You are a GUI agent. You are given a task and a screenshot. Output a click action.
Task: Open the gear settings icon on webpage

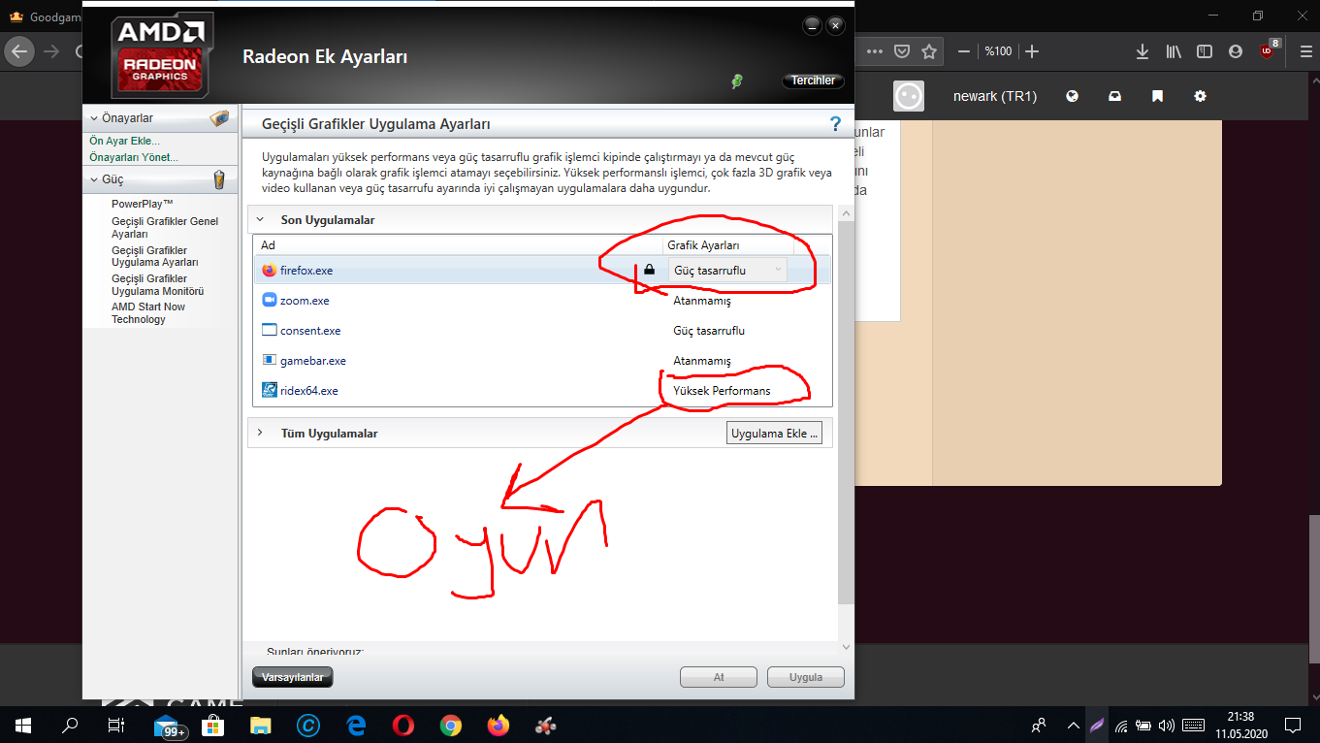(x=1201, y=96)
